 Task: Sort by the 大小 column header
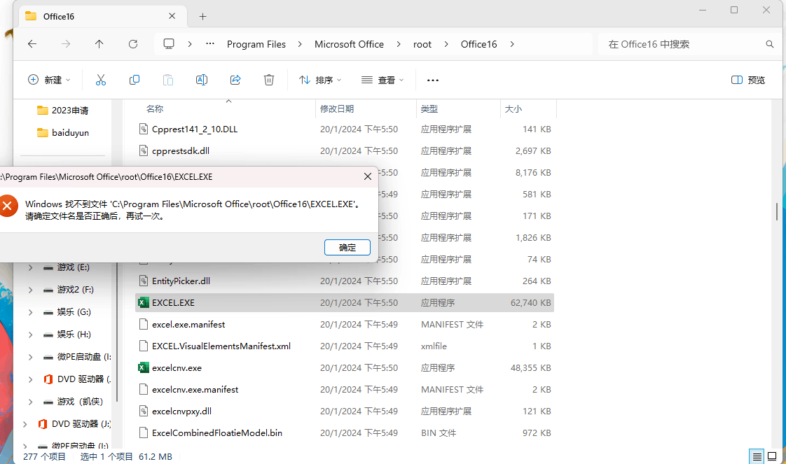[513, 108]
